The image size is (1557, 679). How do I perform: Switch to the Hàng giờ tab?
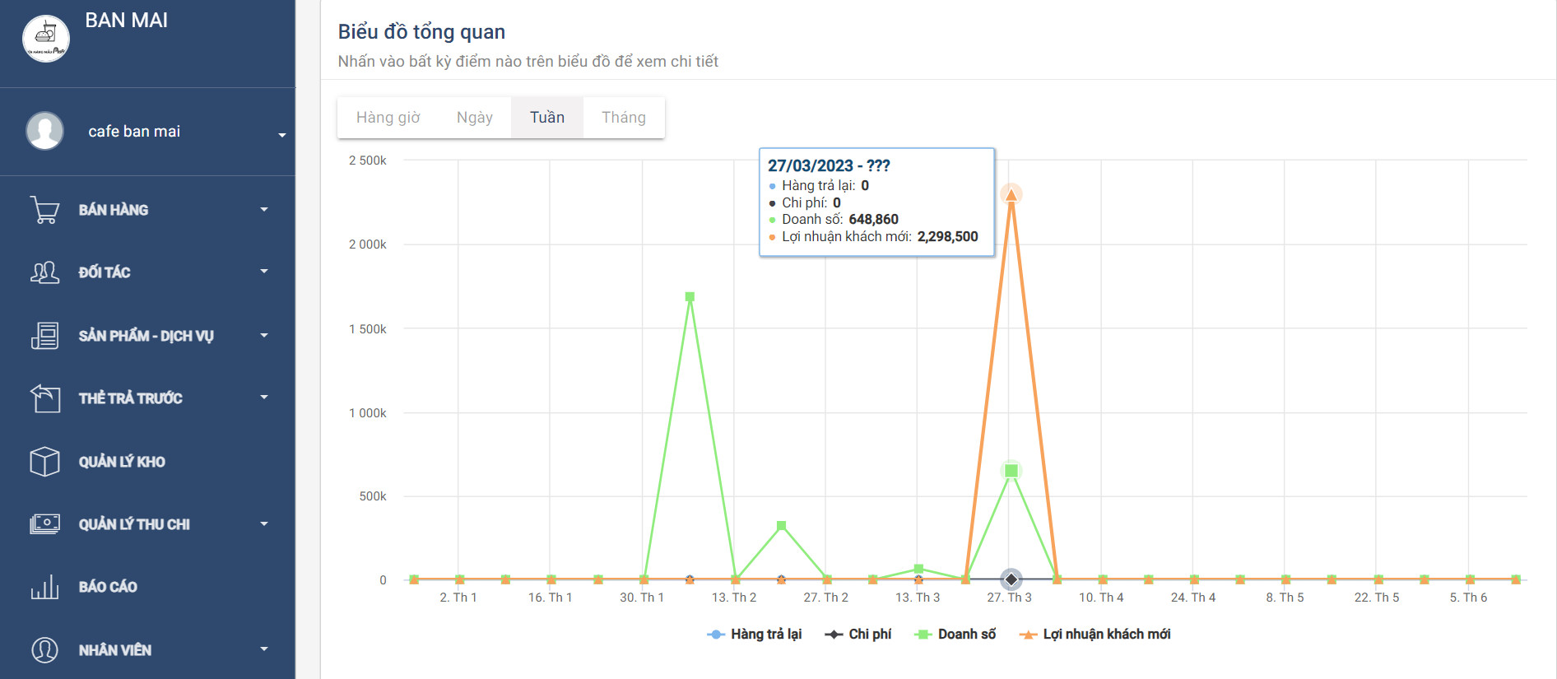(x=388, y=118)
